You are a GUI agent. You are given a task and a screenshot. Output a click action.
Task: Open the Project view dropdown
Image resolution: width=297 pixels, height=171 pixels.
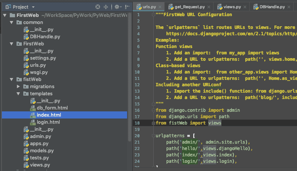[x=33, y=7]
